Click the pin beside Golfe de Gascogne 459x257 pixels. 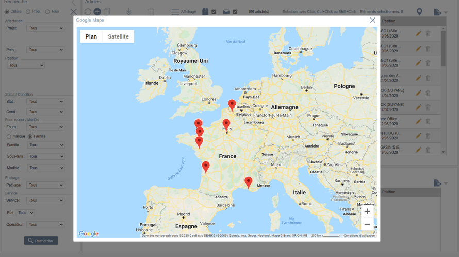point(206,167)
